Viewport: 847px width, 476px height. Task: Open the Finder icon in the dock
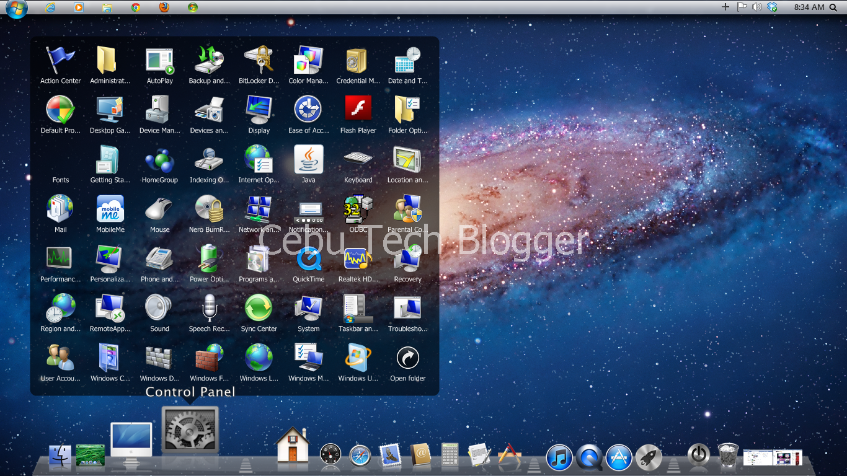[x=60, y=456]
